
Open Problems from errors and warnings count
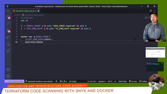point(63,81)
